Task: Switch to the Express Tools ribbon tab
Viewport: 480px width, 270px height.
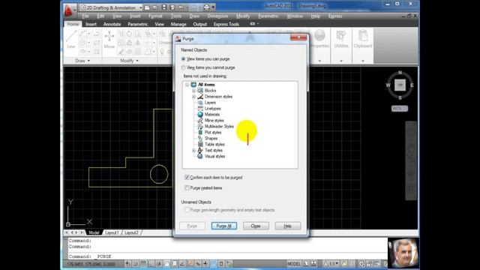Action: (226, 24)
